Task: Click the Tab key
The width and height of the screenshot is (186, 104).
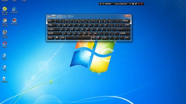Action: tap(52, 25)
